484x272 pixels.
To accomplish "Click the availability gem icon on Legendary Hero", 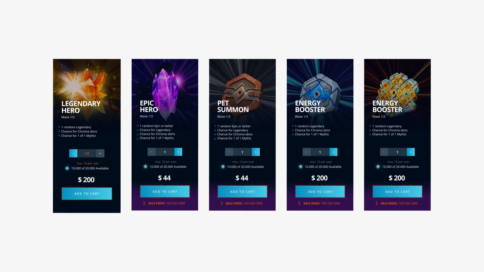I will coord(67,168).
